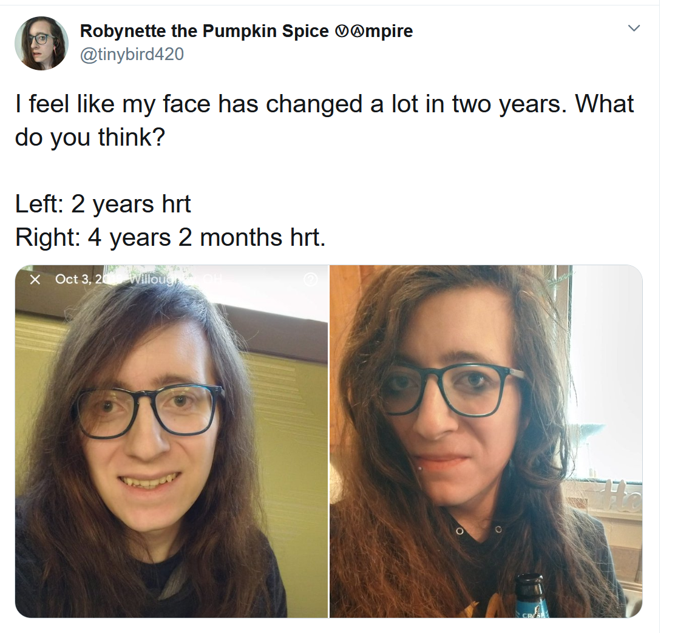
Task: Click the circled A symbol in display name
Action: 352,32
